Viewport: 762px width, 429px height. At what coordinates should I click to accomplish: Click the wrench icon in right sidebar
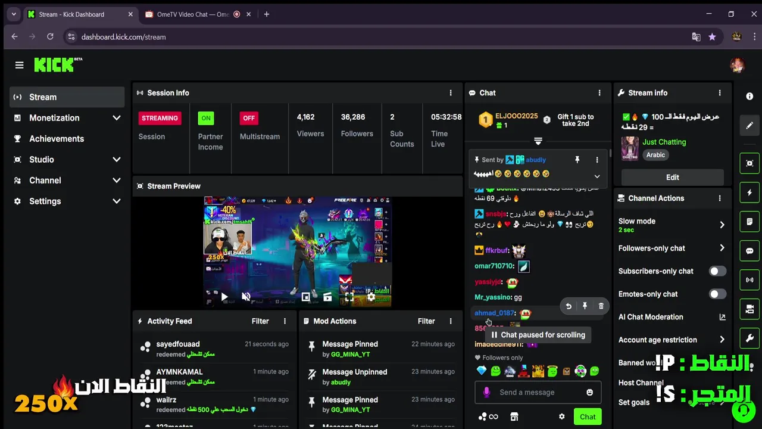pos(749,338)
